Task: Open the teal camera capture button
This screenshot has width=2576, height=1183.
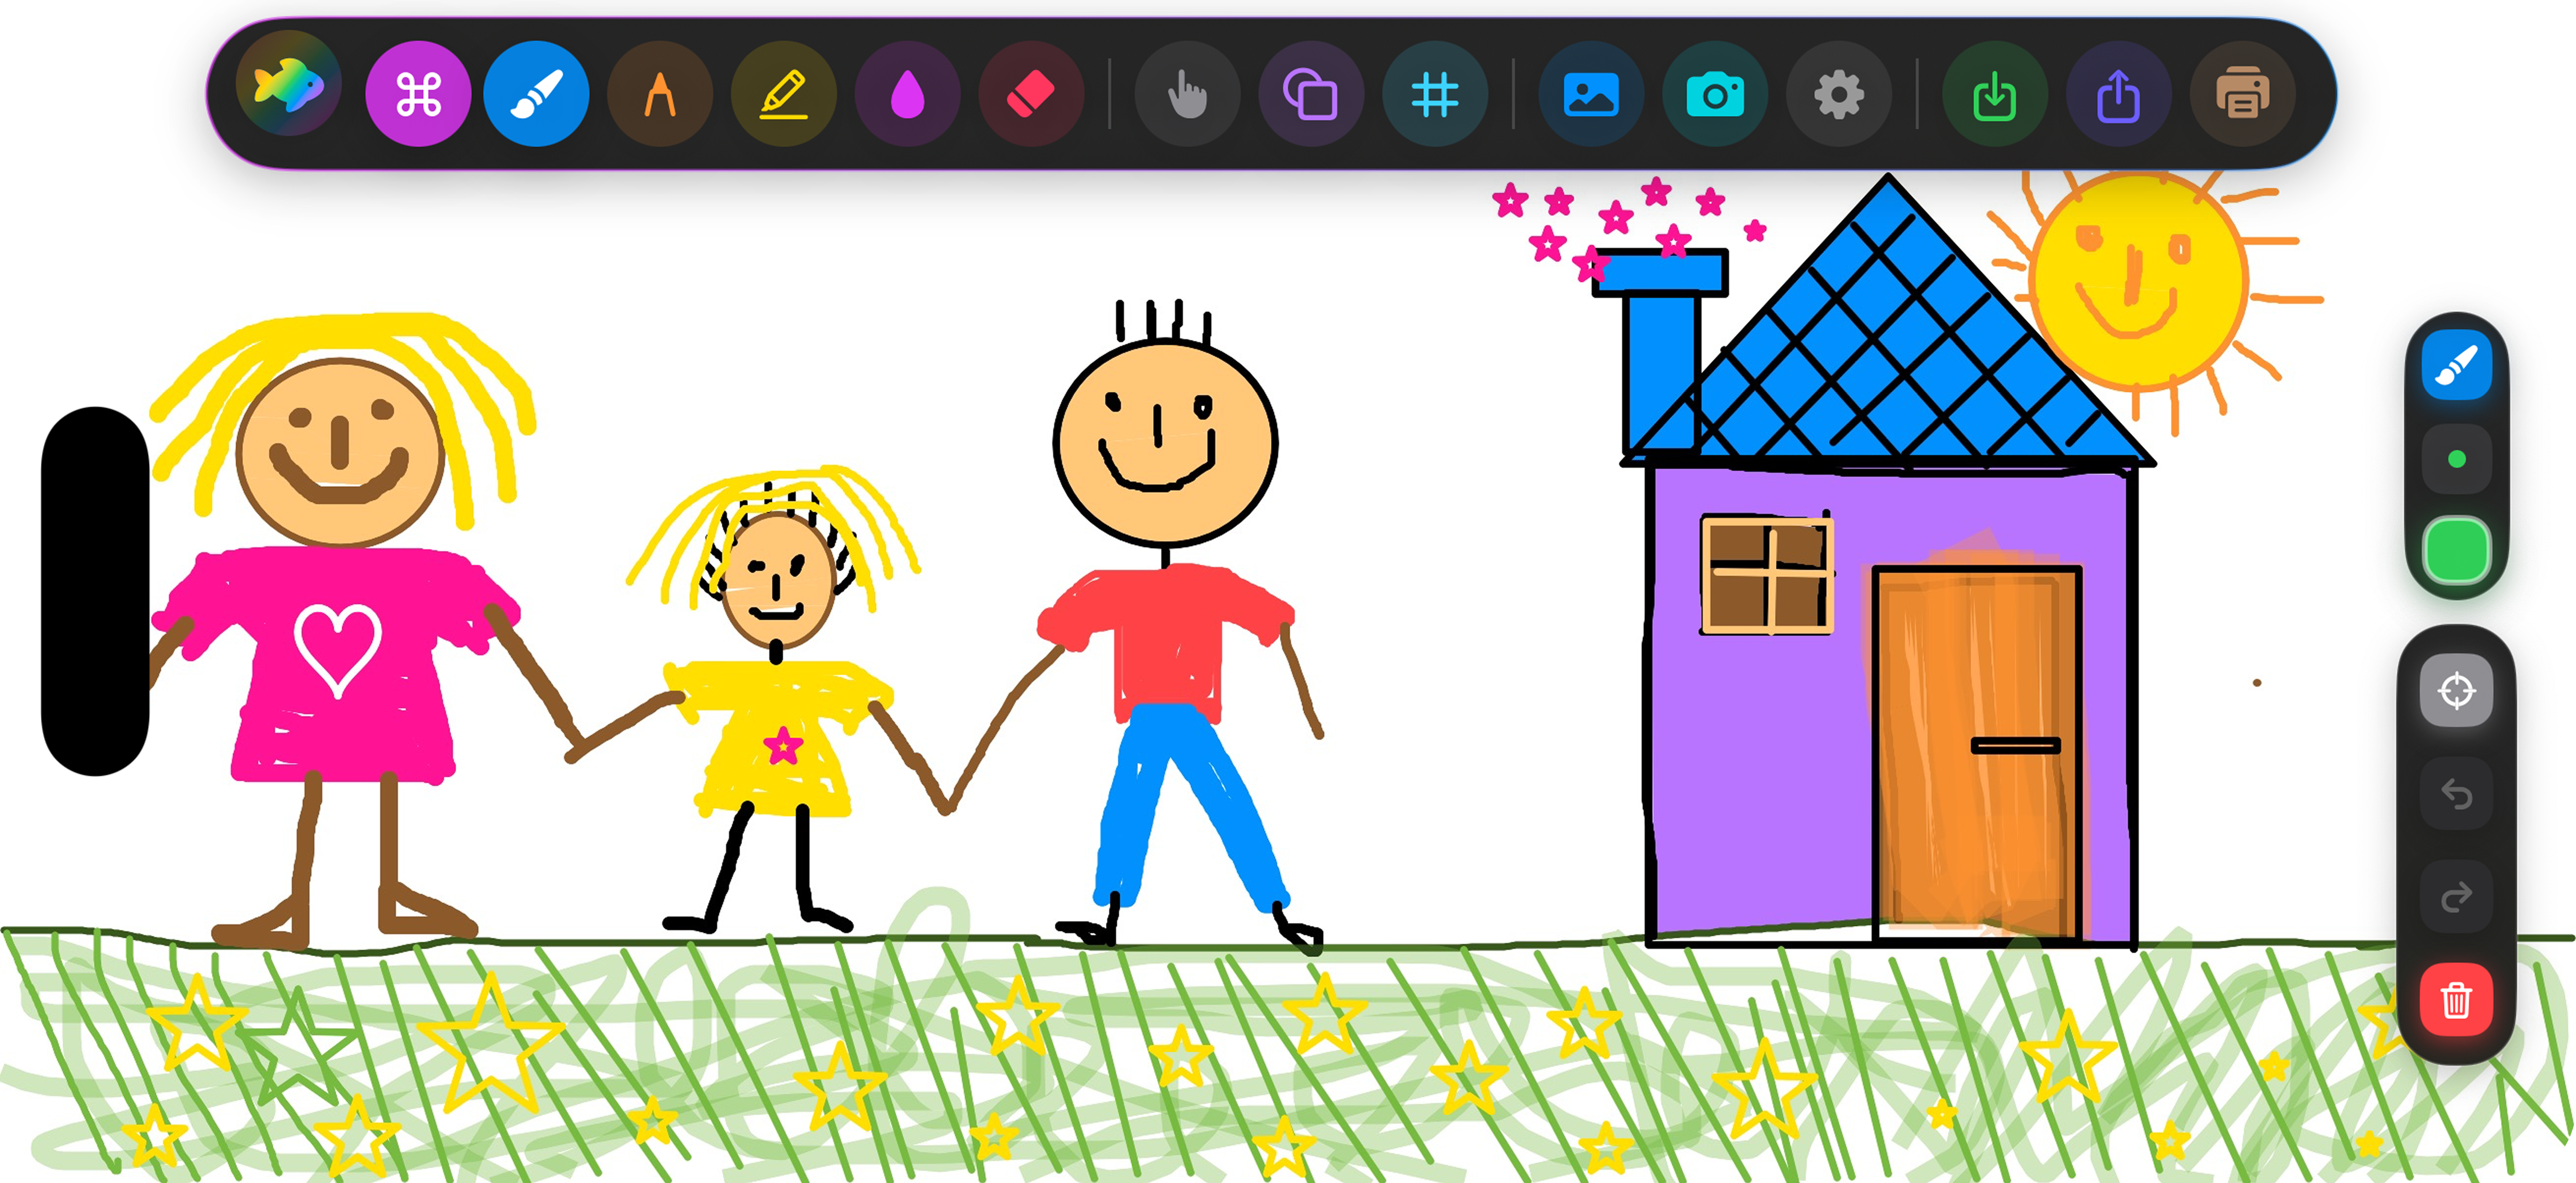Action: point(1715,94)
